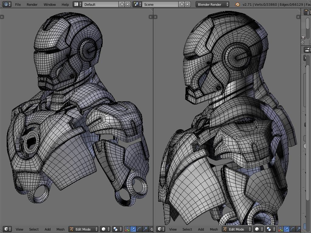This screenshot has width=311, height=233.
Task: Open pivot point selector in left viewport
Action: coord(117,229)
